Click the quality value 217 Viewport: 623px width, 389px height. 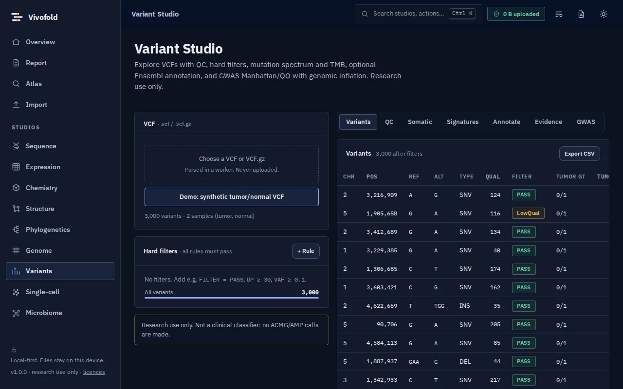point(495,380)
